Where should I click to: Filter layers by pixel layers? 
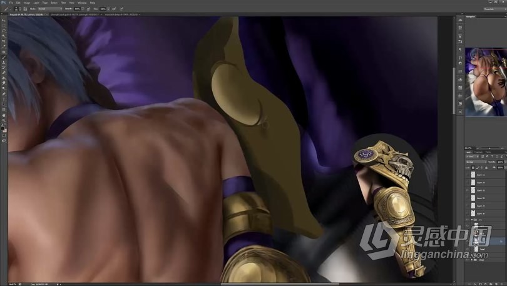click(483, 156)
